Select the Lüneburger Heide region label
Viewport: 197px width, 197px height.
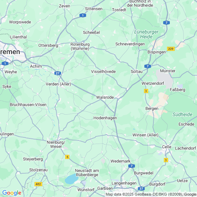tap(146, 34)
